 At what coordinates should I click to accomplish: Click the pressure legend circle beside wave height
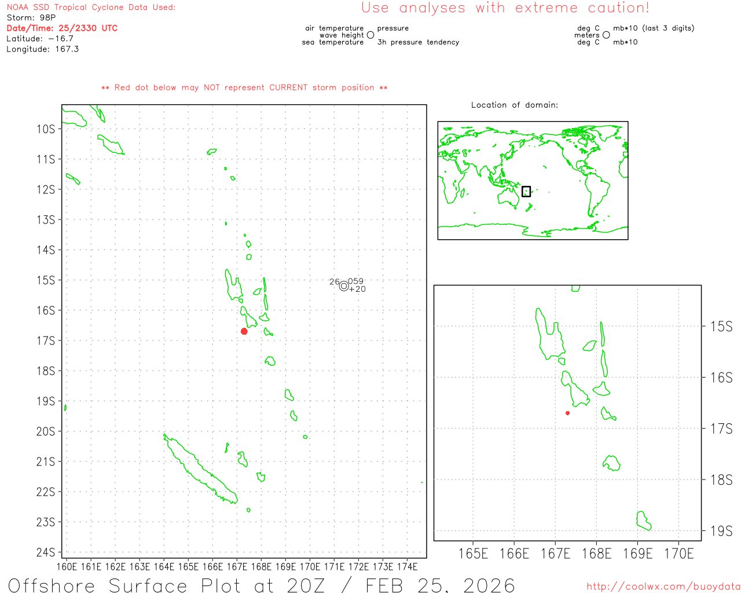[x=370, y=35]
